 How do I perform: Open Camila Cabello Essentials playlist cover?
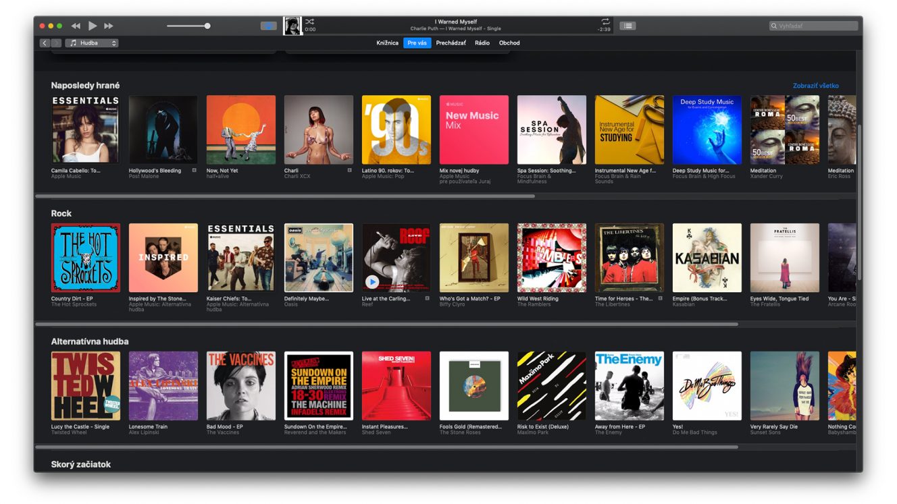pyautogui.click(x=86, y=130)
